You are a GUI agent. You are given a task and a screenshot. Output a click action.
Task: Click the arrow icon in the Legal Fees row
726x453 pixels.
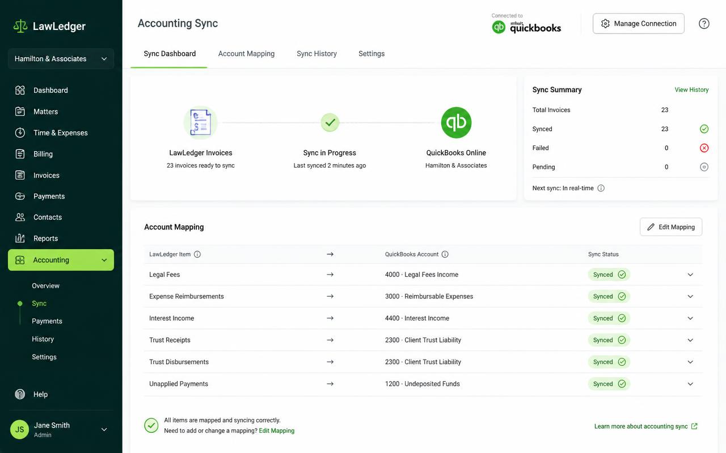330,275
